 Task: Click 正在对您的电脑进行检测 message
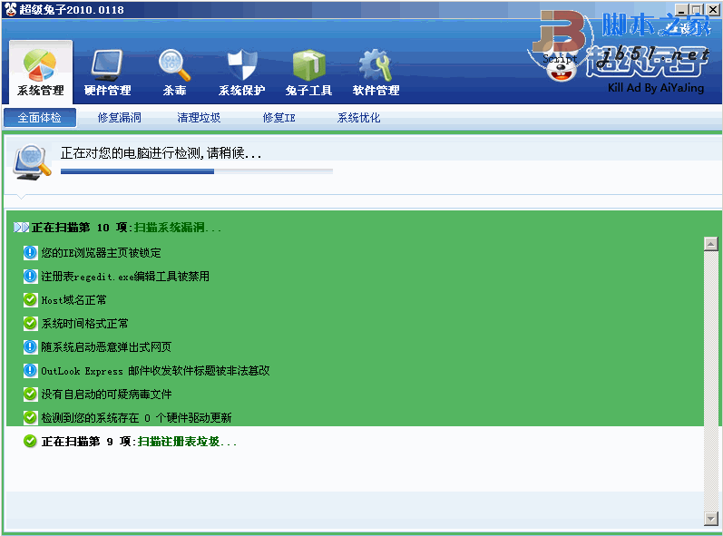tap(161, 153)
